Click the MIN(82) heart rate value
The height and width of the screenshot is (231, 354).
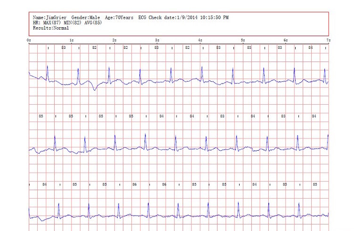tap(72, 23)
